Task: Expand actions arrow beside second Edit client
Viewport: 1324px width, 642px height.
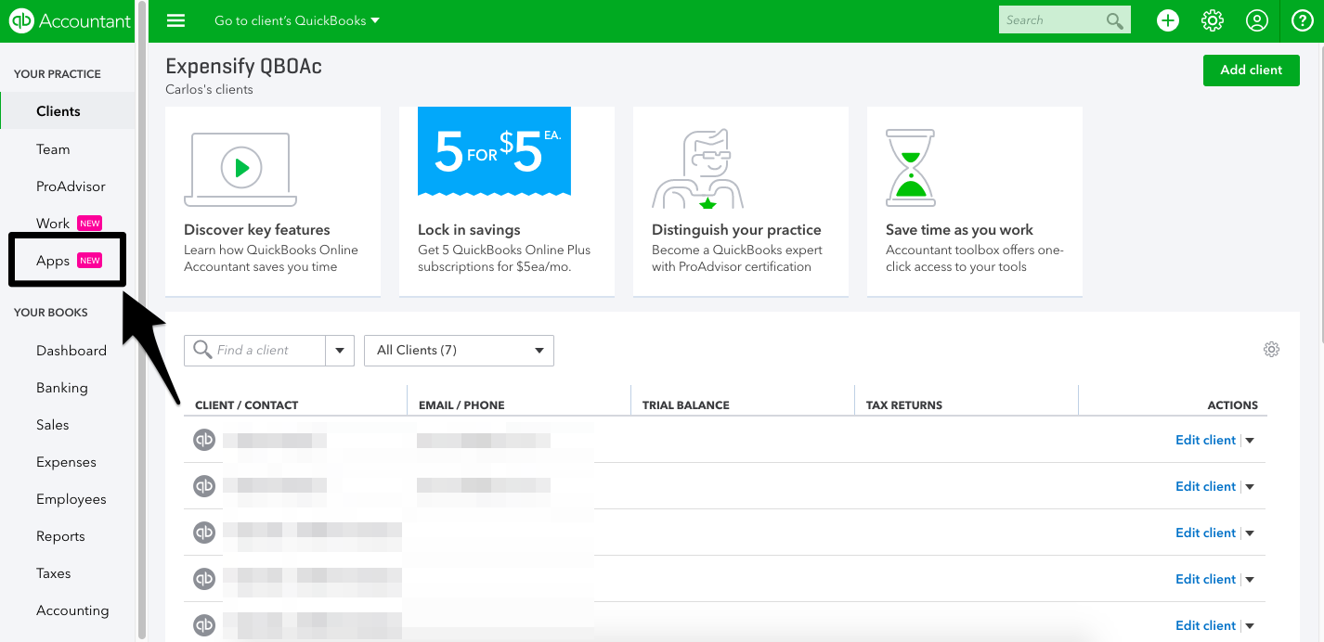Action: pos(1250,487)
